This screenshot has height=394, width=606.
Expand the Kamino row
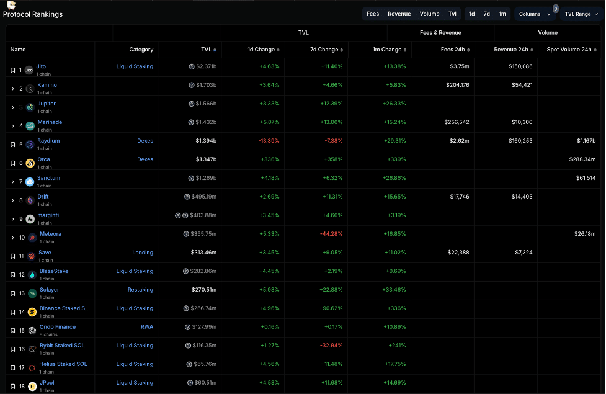(13, 89)
